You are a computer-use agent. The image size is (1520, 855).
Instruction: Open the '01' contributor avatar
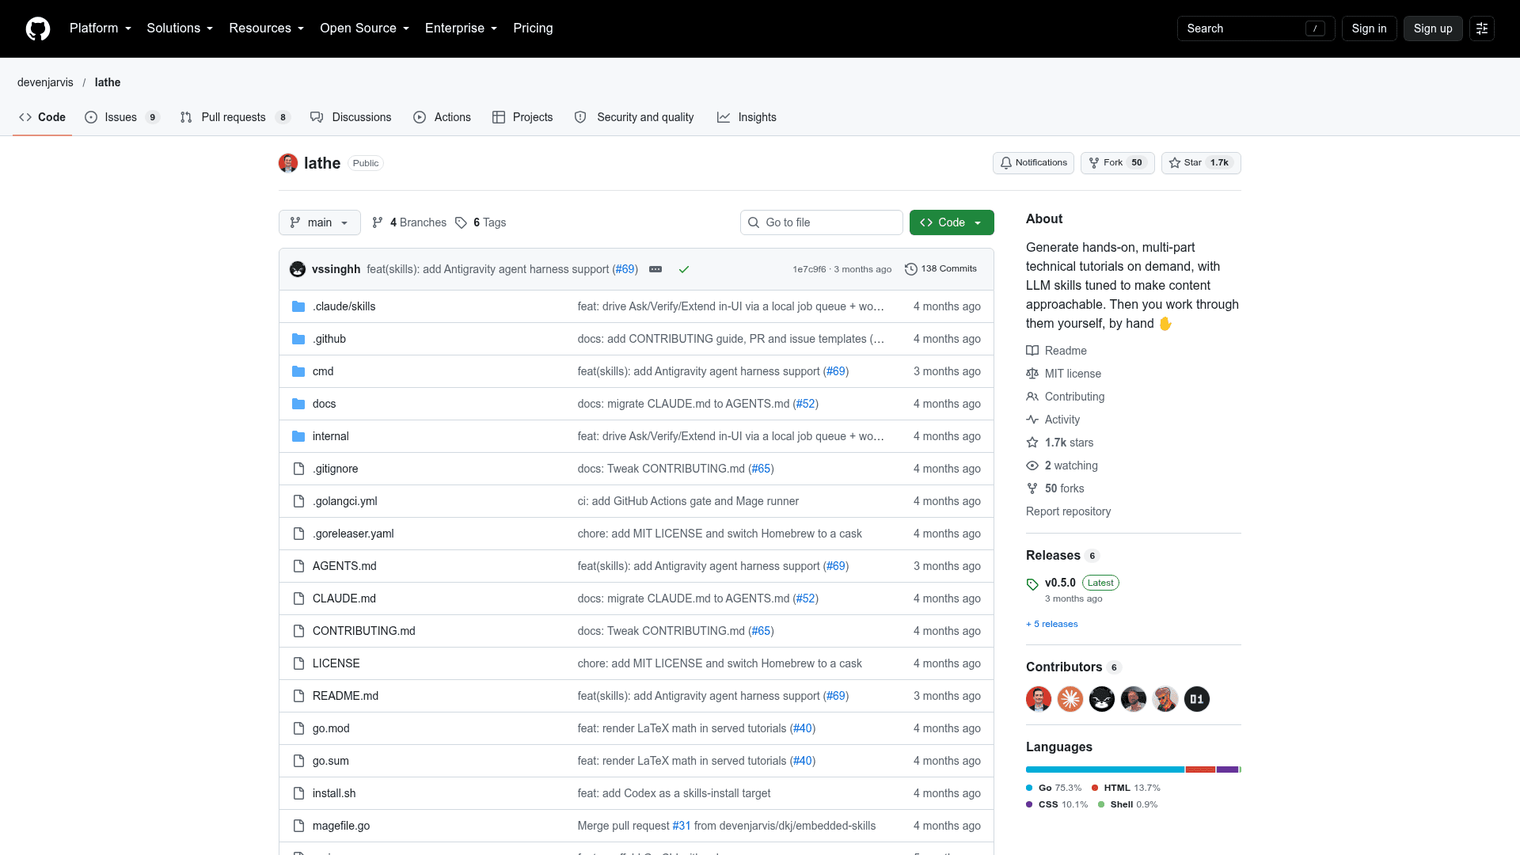coord(1197,699)
